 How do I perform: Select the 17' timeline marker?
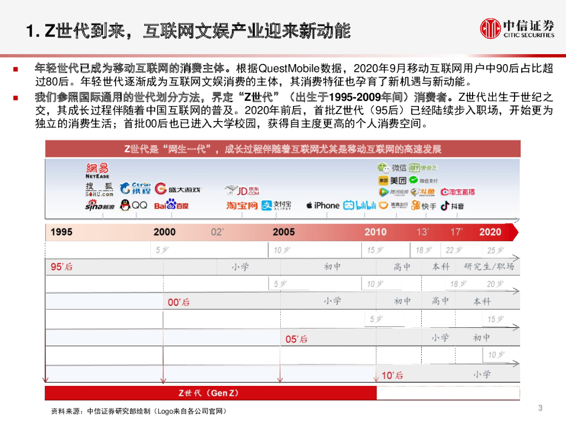coord(456,232)
